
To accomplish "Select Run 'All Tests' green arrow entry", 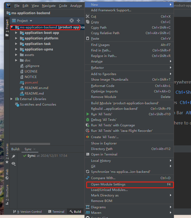I will (x=101, y=114).
